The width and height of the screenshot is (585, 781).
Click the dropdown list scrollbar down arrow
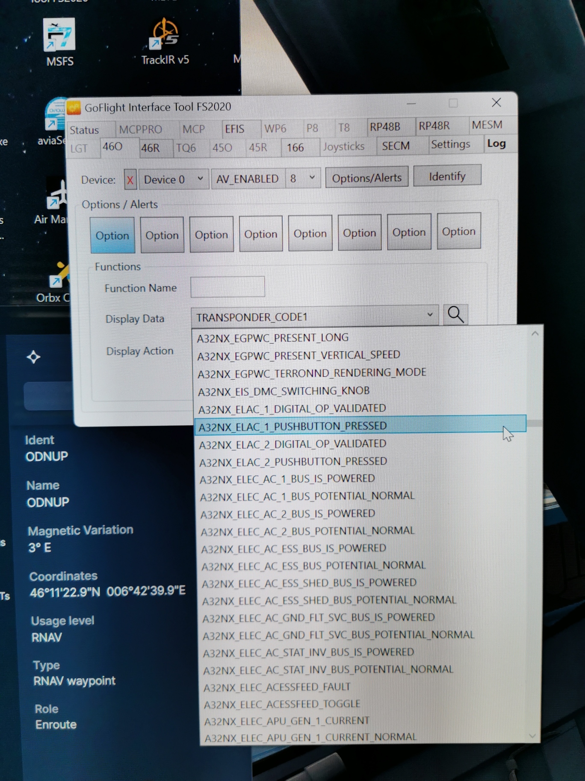click(532, 736)
